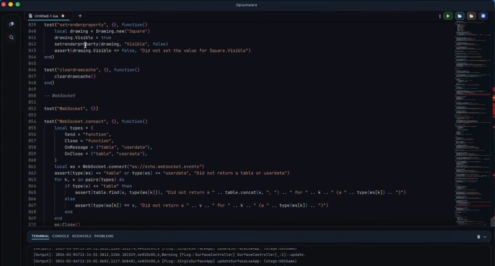Click 'ws:Close()' on line 870
Image resolution: width=495 pixels, height=266 pixels.
tap(67, 225)
